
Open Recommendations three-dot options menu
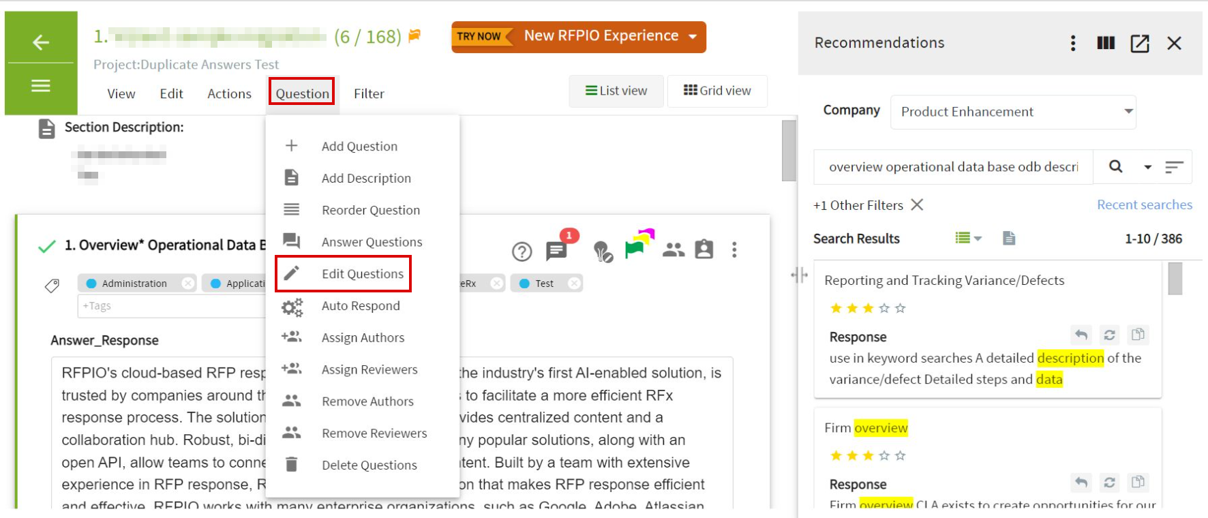coord(1073,43)
